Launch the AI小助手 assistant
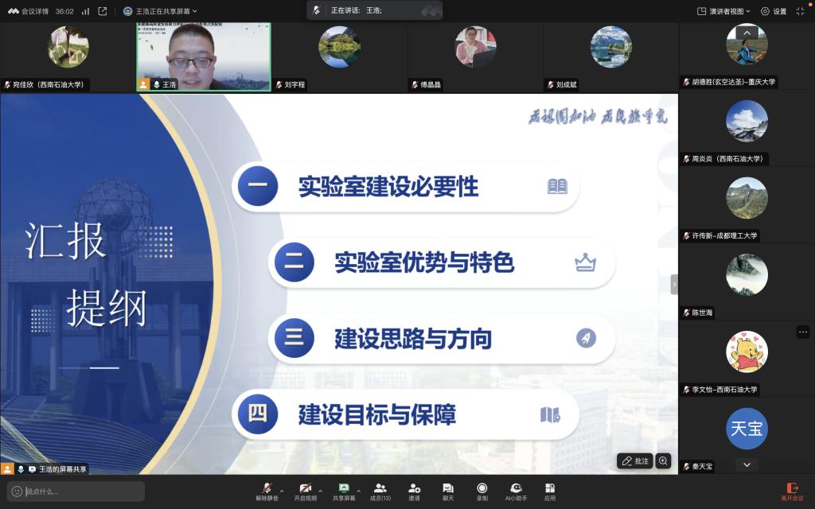Image resolution: width=815 pixels, height=509 pixels. click(x=516, y=490)
